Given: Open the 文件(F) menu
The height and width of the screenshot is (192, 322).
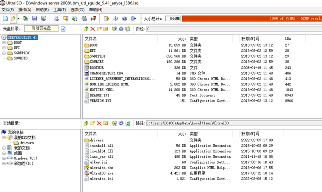Looking at the screenshot, I should 8,10.
